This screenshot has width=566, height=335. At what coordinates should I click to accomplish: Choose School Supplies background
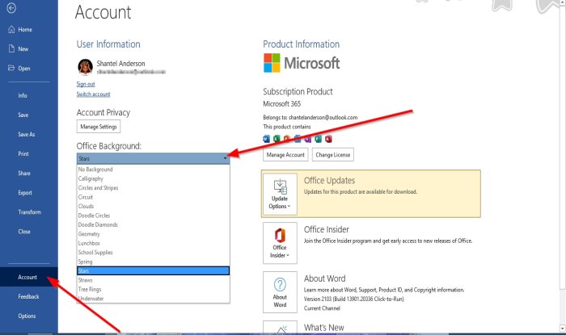click(x=154, y=252)
